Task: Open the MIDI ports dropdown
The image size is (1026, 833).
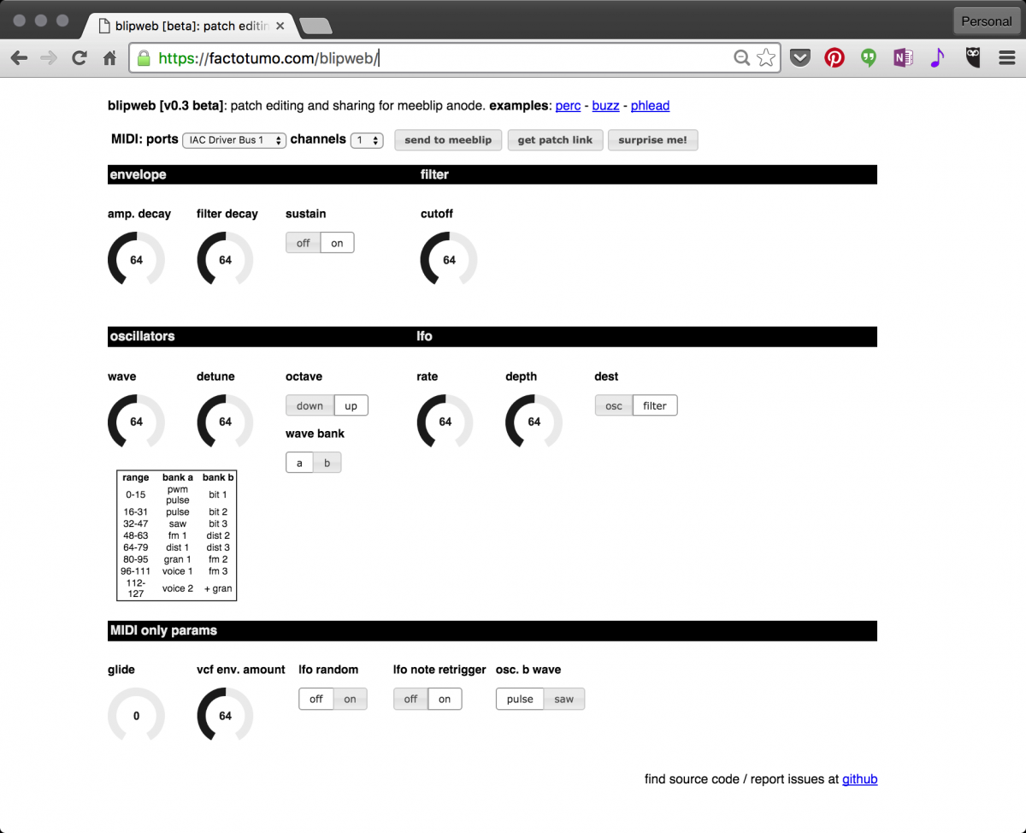Action: [x=234, y=140]
